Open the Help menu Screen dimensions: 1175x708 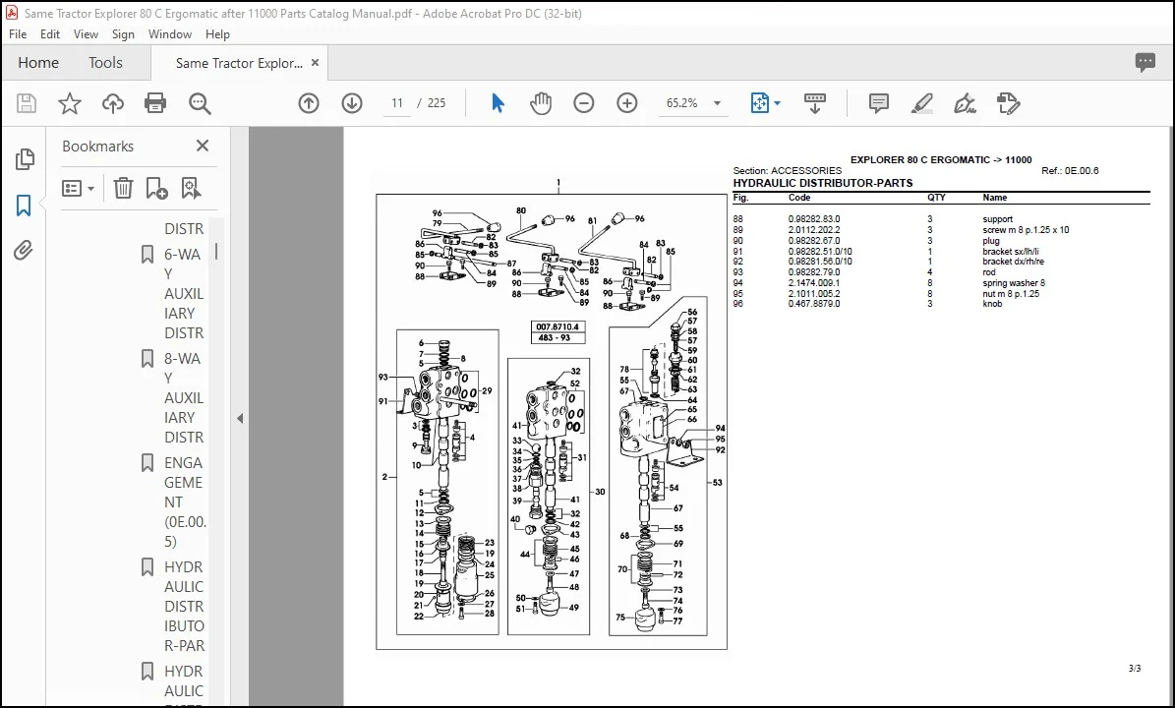pyautogui.click(x=217, y=34)
